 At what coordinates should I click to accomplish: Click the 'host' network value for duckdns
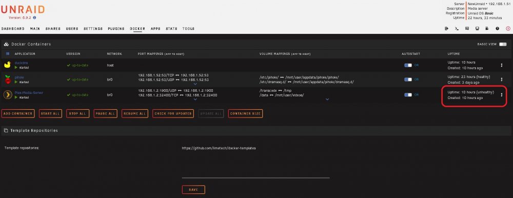tap(110, 65)
